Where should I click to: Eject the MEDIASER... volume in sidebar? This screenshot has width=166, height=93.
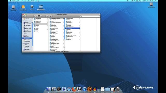31,19
